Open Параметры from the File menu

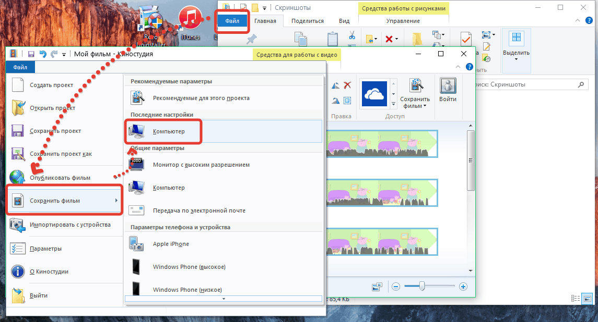(x=64, y=249)
